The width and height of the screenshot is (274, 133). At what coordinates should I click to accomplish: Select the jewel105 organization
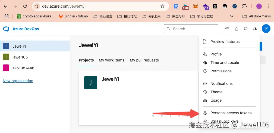pos(35,57)
